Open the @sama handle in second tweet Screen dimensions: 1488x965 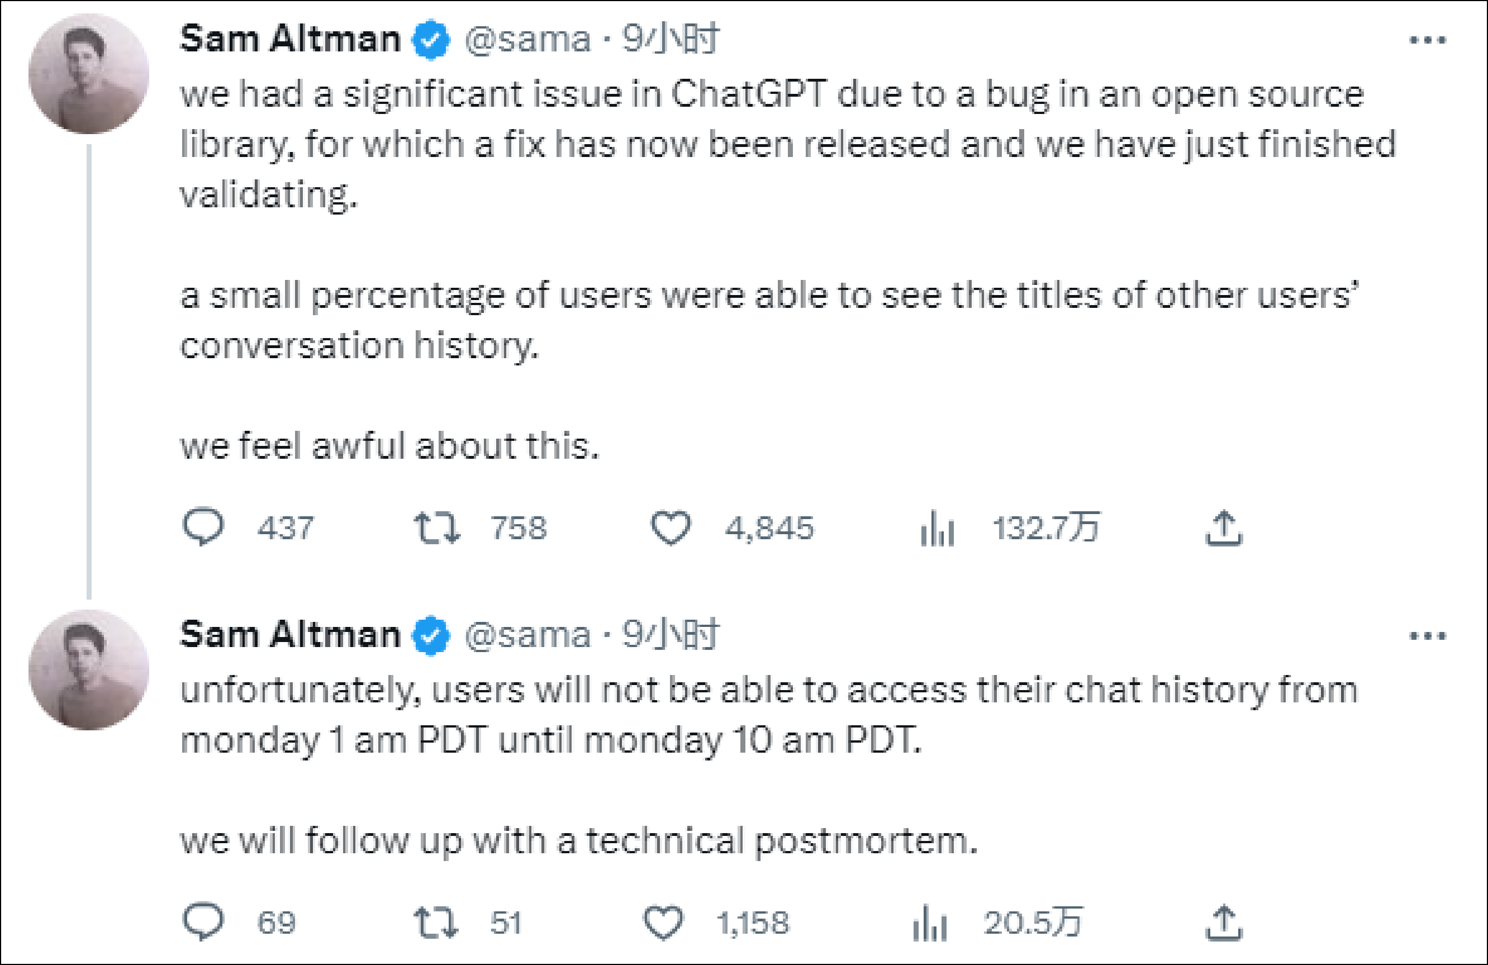coord(527,635)
